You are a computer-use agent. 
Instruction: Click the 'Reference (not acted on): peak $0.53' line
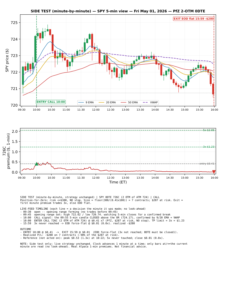[92, 238]
